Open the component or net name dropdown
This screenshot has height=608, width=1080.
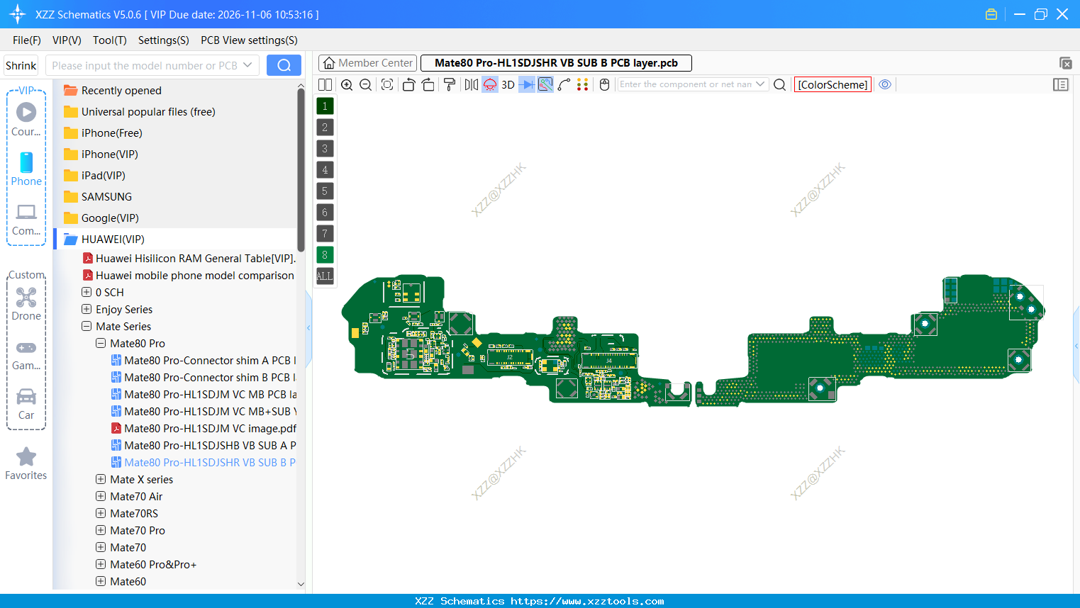pos(760,84)
